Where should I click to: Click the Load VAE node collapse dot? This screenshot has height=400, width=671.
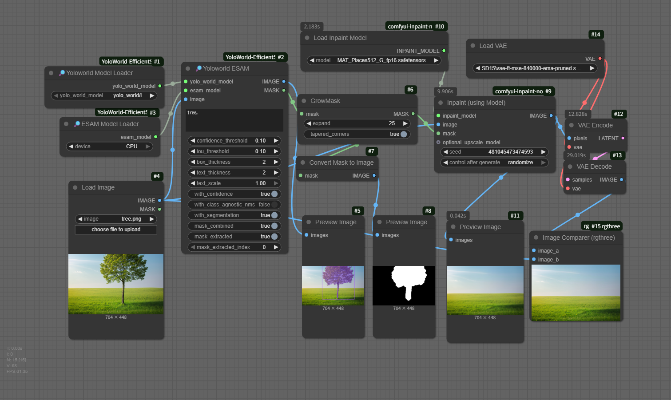pos(473,46)
